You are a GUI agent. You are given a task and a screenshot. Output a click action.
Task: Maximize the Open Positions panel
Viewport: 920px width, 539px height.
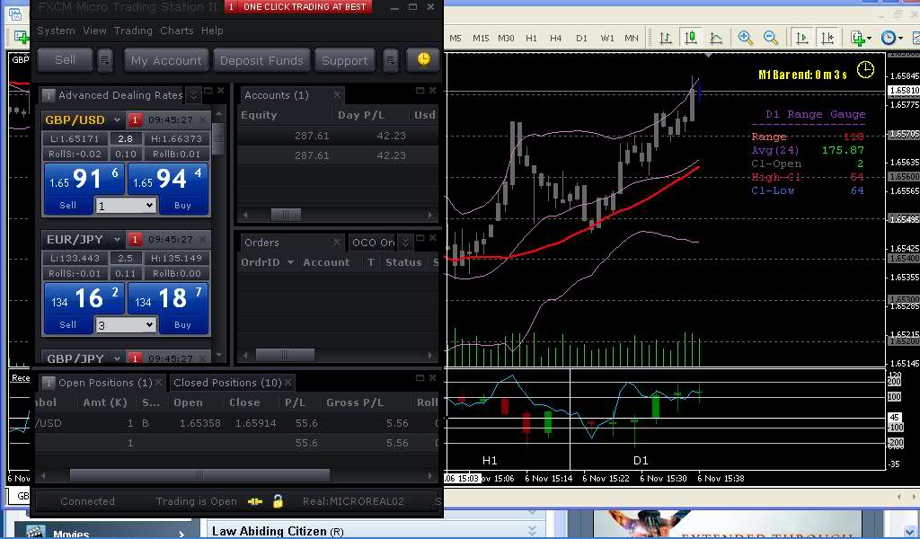pos(420,377)
